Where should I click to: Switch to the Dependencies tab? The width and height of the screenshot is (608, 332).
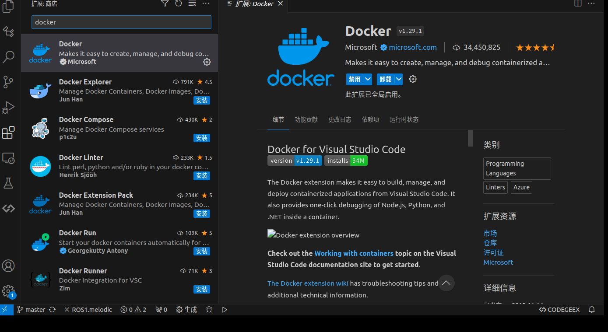pyautogui.click(x=370, y=119)
